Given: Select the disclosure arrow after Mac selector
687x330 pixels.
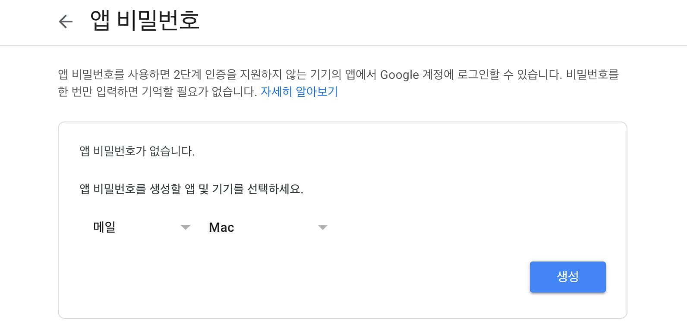Looking at the screenshot, I should pyautogui.click(x=323, y=227).
